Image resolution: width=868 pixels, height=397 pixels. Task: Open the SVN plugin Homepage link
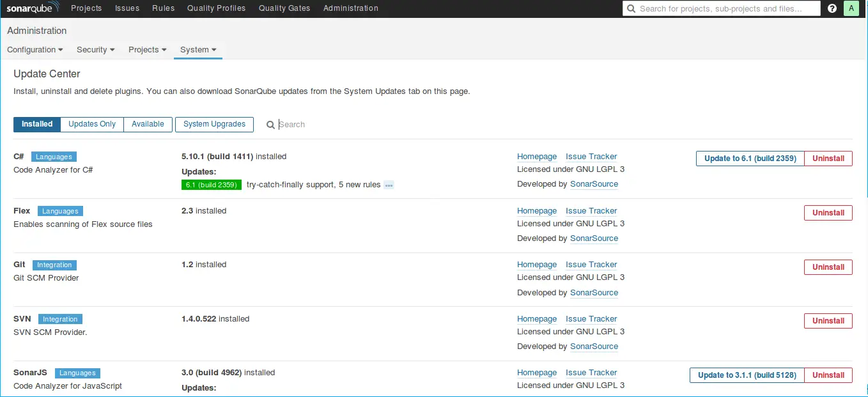tap(537, 319)
